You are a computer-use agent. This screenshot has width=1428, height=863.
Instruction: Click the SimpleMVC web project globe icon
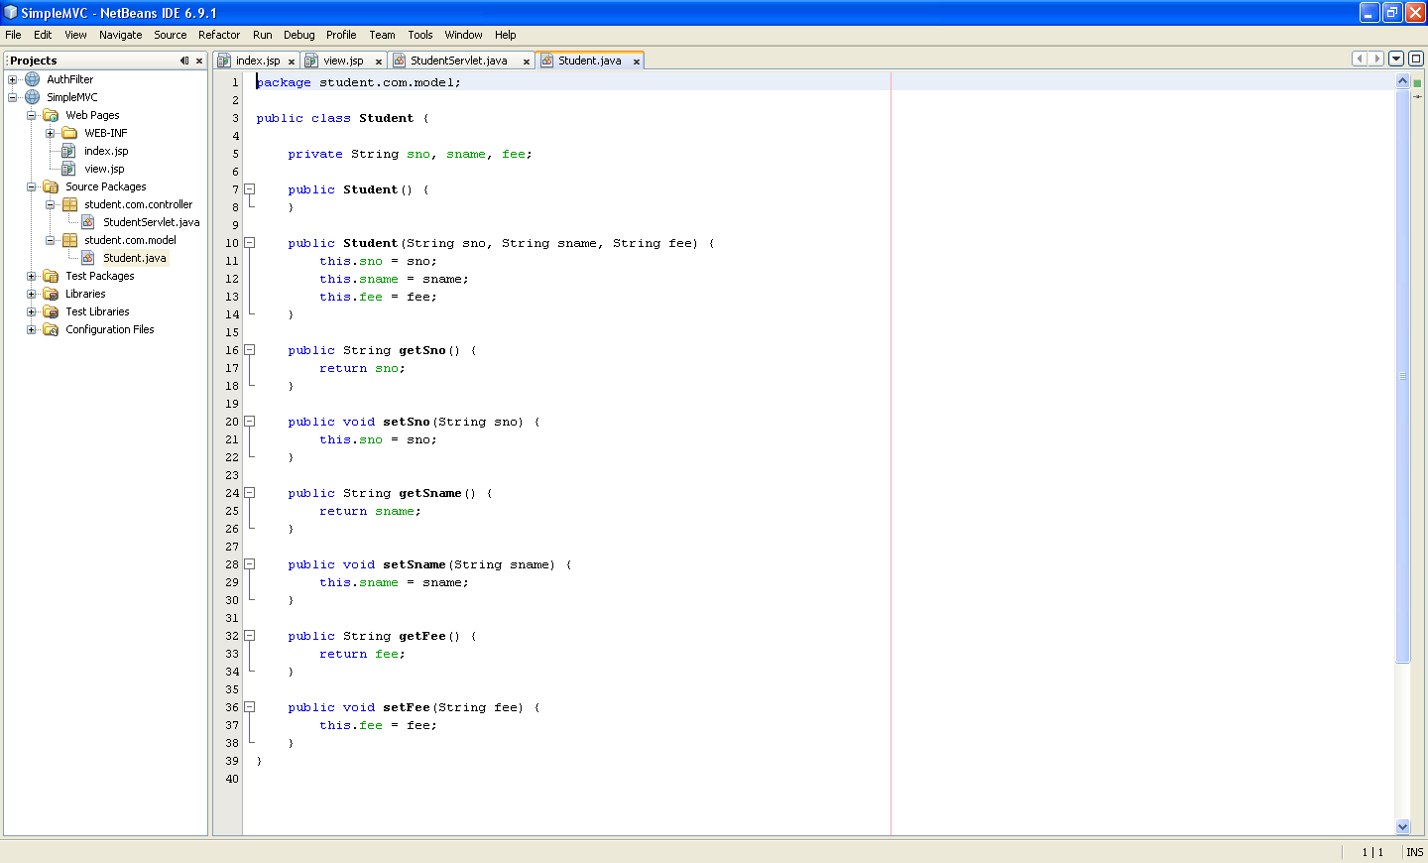pyautogui.click(x=33, y=96)
